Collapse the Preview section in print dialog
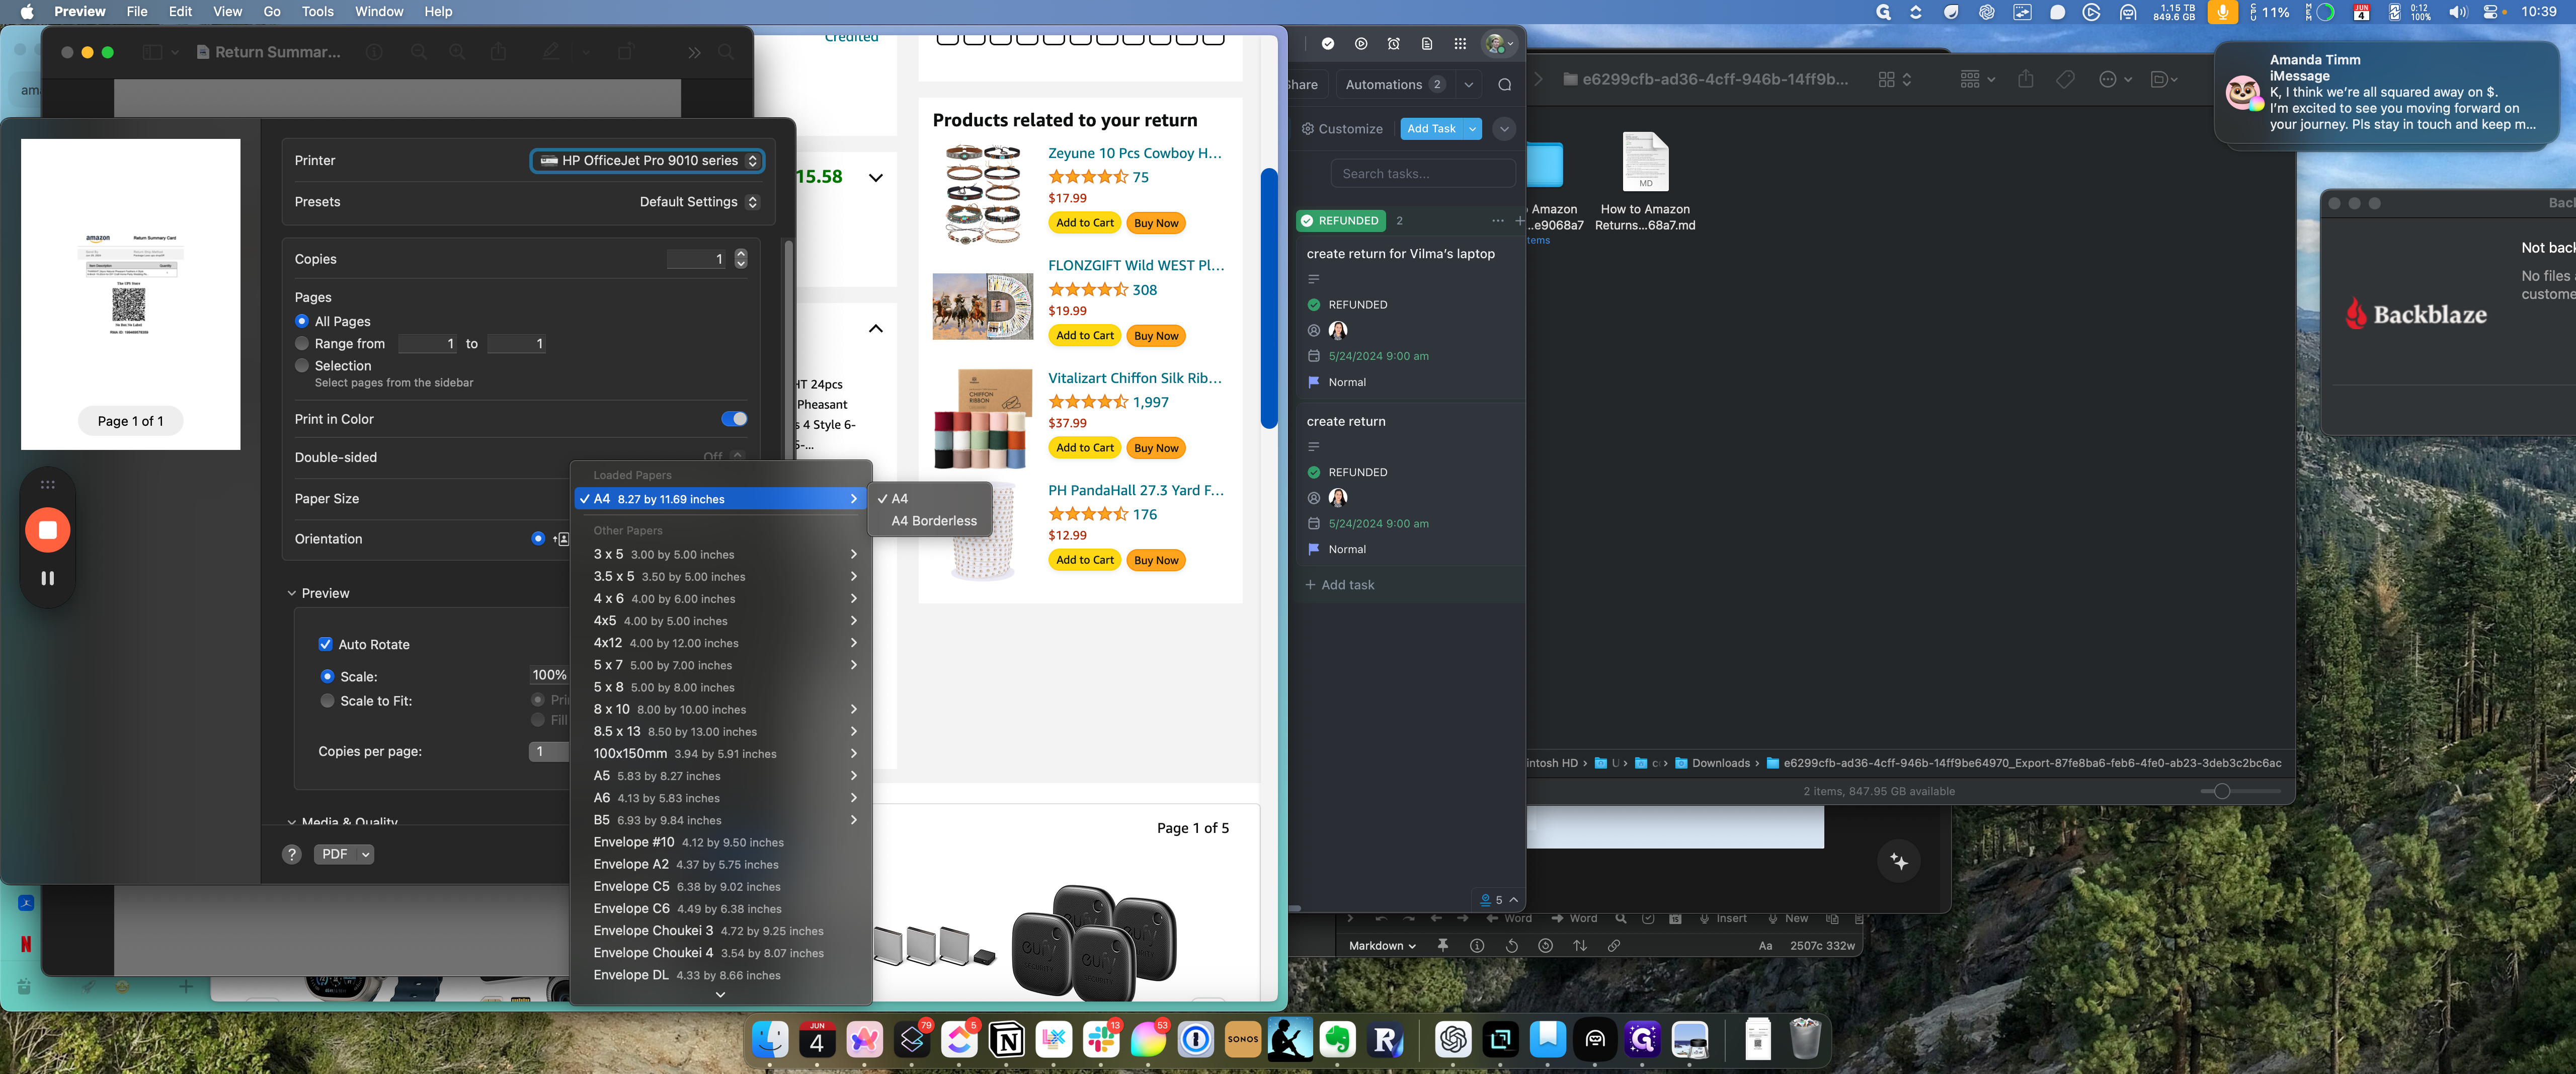2576x1074 pixels. point(291,593)
